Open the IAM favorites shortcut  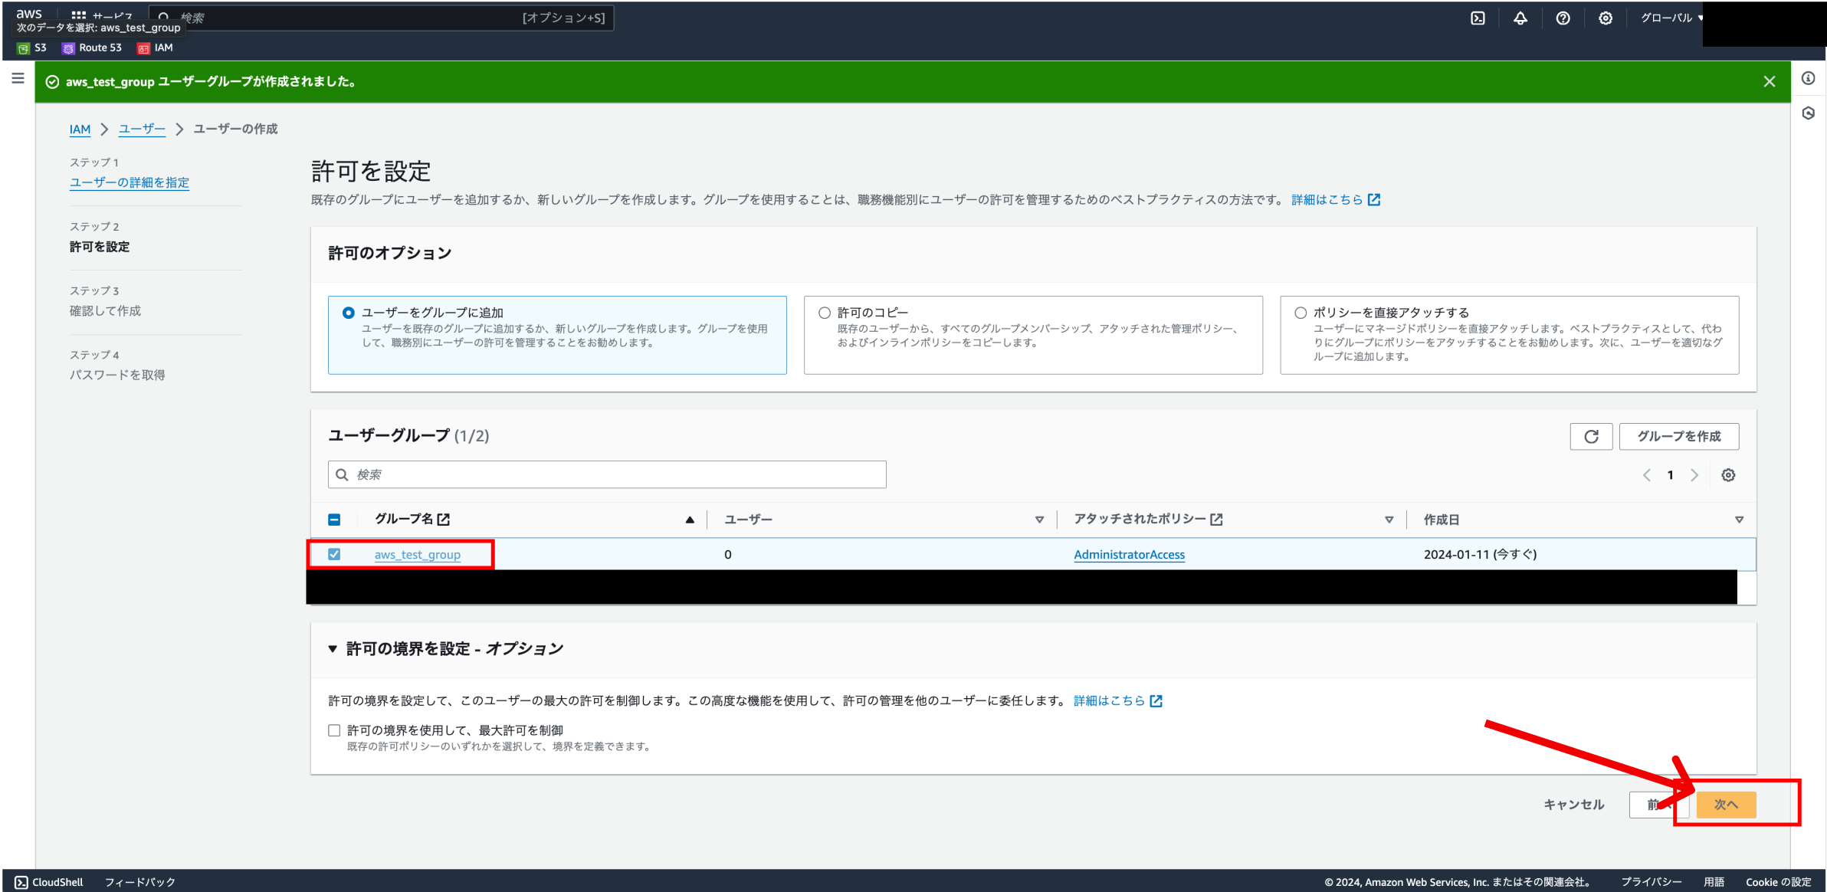155,48
